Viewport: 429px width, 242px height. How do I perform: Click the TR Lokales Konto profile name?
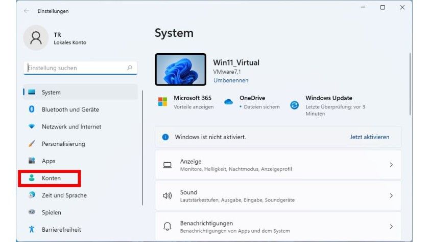click(70, 38)
